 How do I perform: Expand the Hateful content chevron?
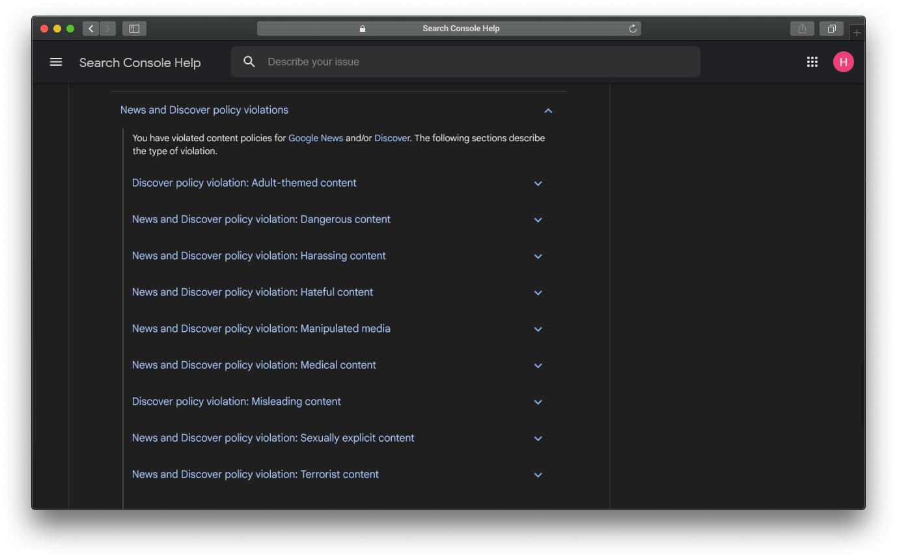click(538, 293)
